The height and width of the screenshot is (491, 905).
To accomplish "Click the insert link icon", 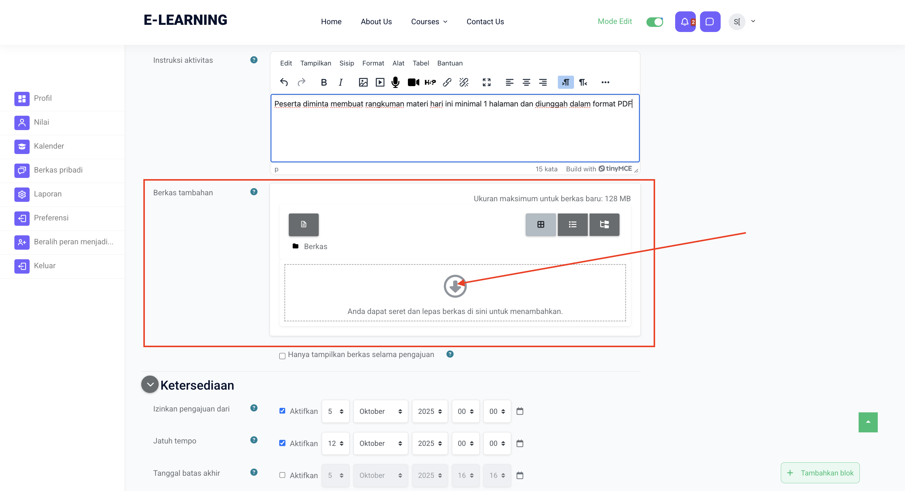I will tap(447, 82).
